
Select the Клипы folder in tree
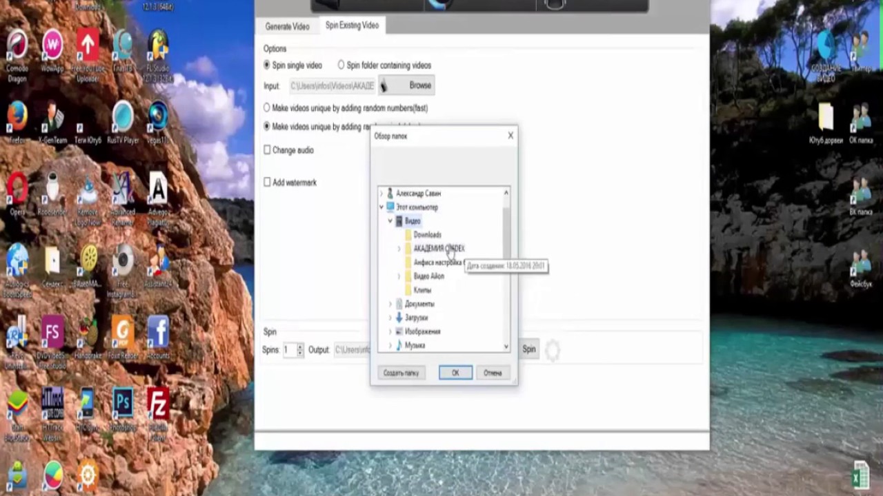point(422,290)
